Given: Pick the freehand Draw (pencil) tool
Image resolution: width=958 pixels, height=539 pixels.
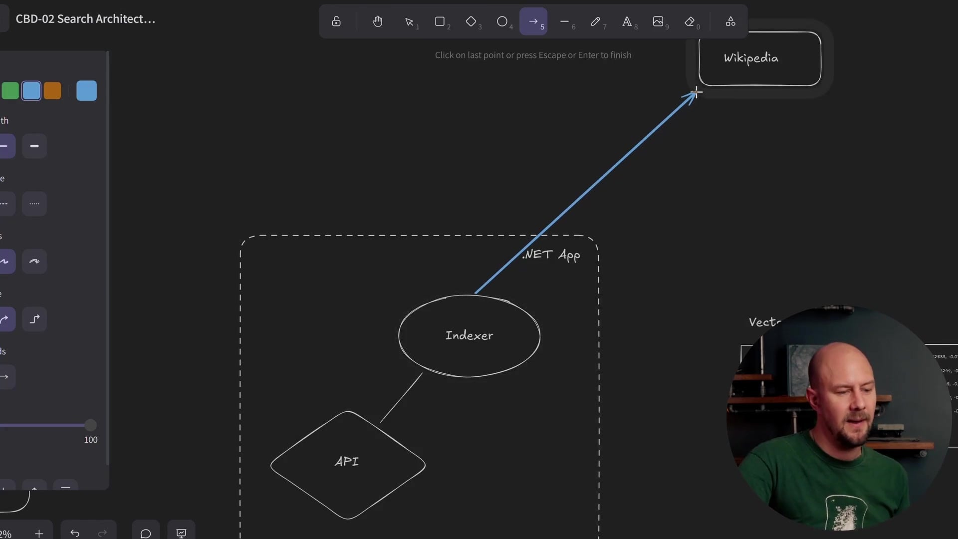Looking at the screenshot, I should pos(596,21).
